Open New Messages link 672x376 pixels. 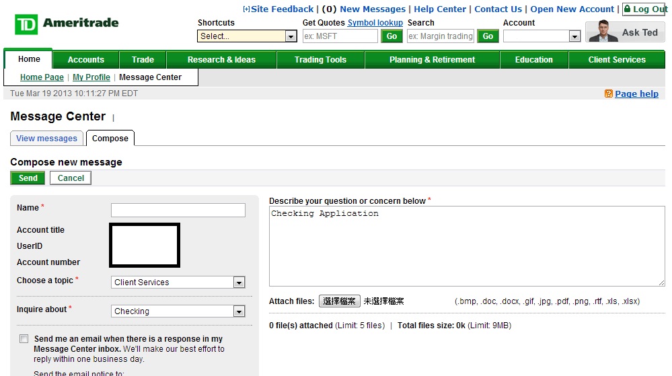click(x=373, y=9)
